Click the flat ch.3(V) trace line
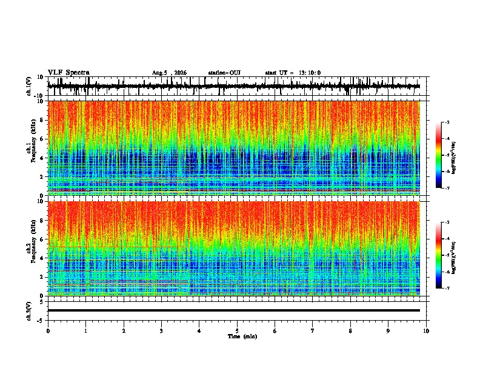Screen dimensions: 480x371 coord(233,310)
